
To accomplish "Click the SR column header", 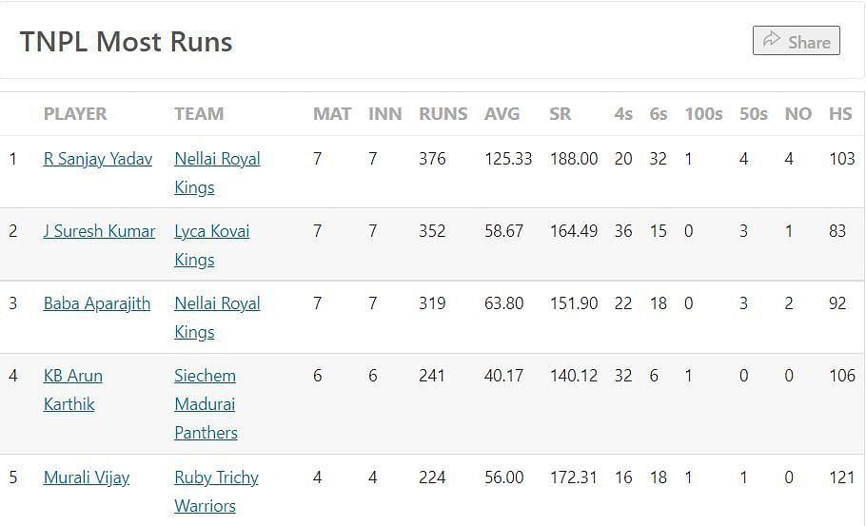I will (x=560, y=114).
